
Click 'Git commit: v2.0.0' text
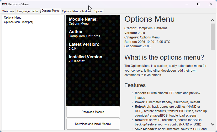138,46
